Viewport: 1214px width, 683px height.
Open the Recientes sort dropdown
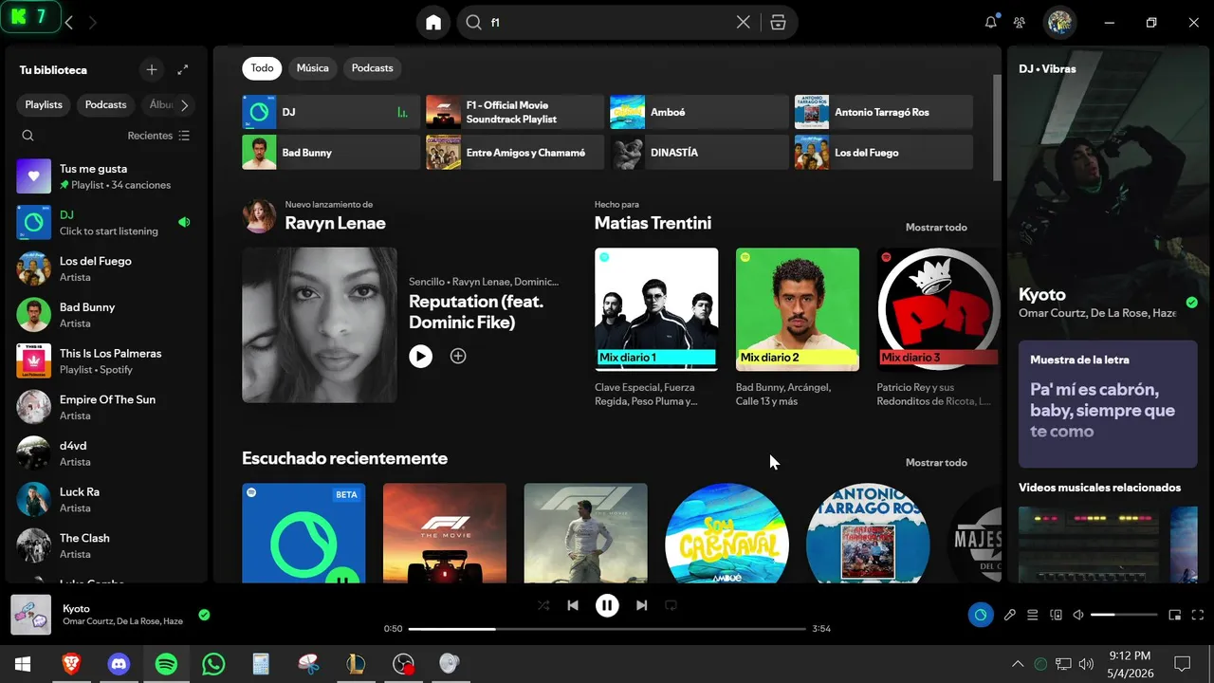coord(158,136)
